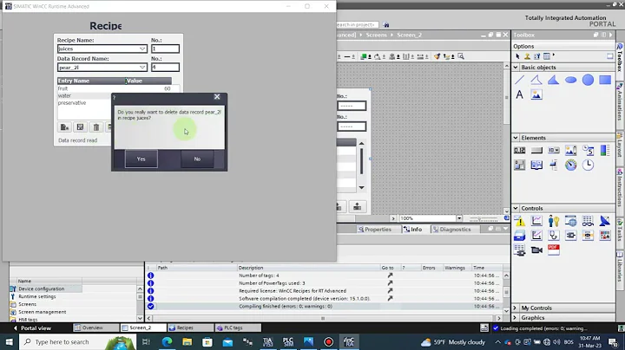
Task: Click Go to arrow for 'Number of tags: 4'
Action: pos(391,275)
